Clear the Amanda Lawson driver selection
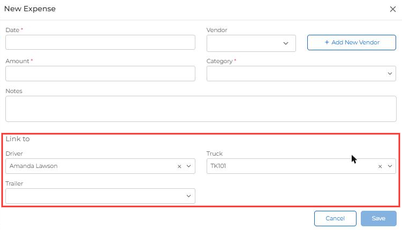 179,166
